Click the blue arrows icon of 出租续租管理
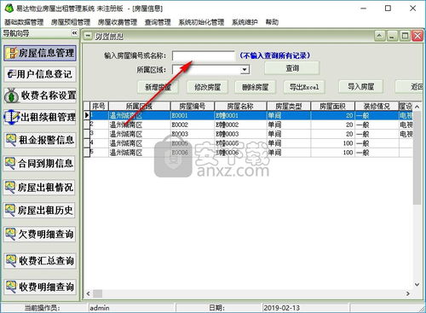The image size is (426, 313). point(12,117)
